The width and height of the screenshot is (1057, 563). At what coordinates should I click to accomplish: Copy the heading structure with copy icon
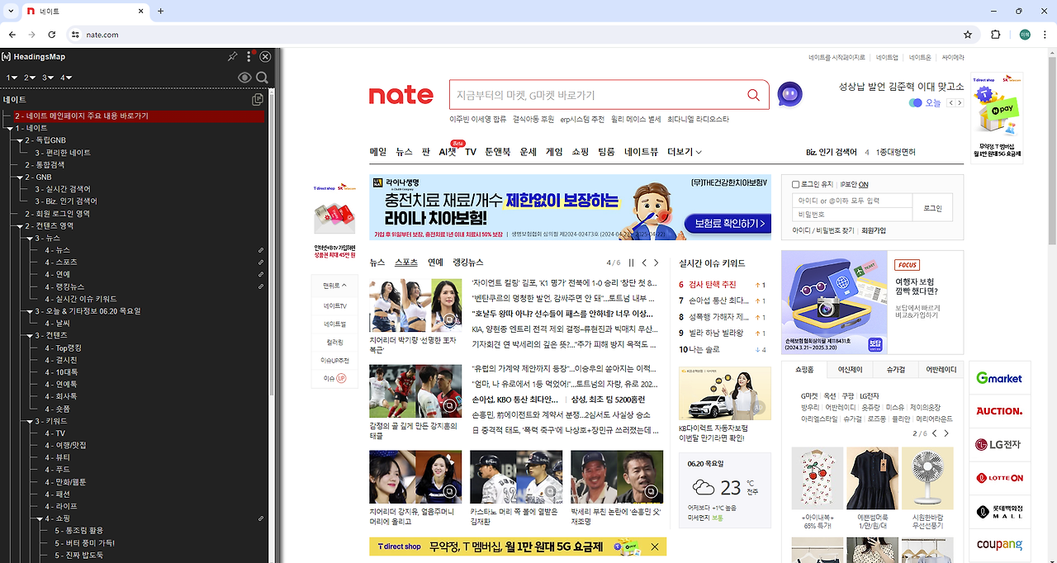pyautogui.click(x=258, y=99)
